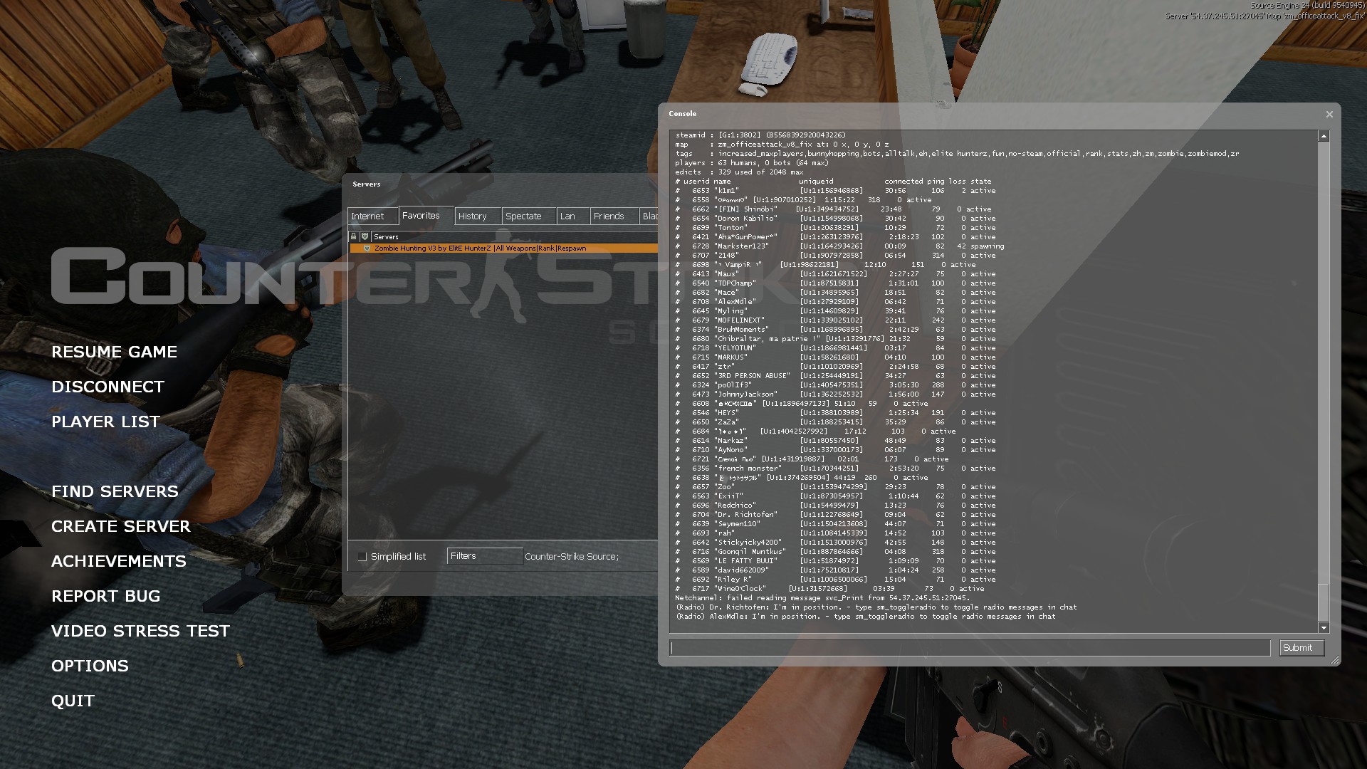Select the Zombie Hunting V3 server row
1367x769 pixels.
pos(503,249)
